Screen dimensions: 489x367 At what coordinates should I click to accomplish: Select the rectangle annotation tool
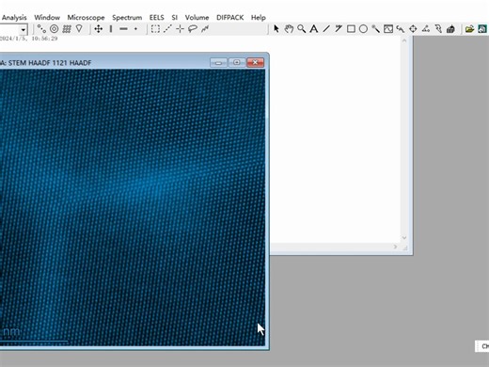351,29
